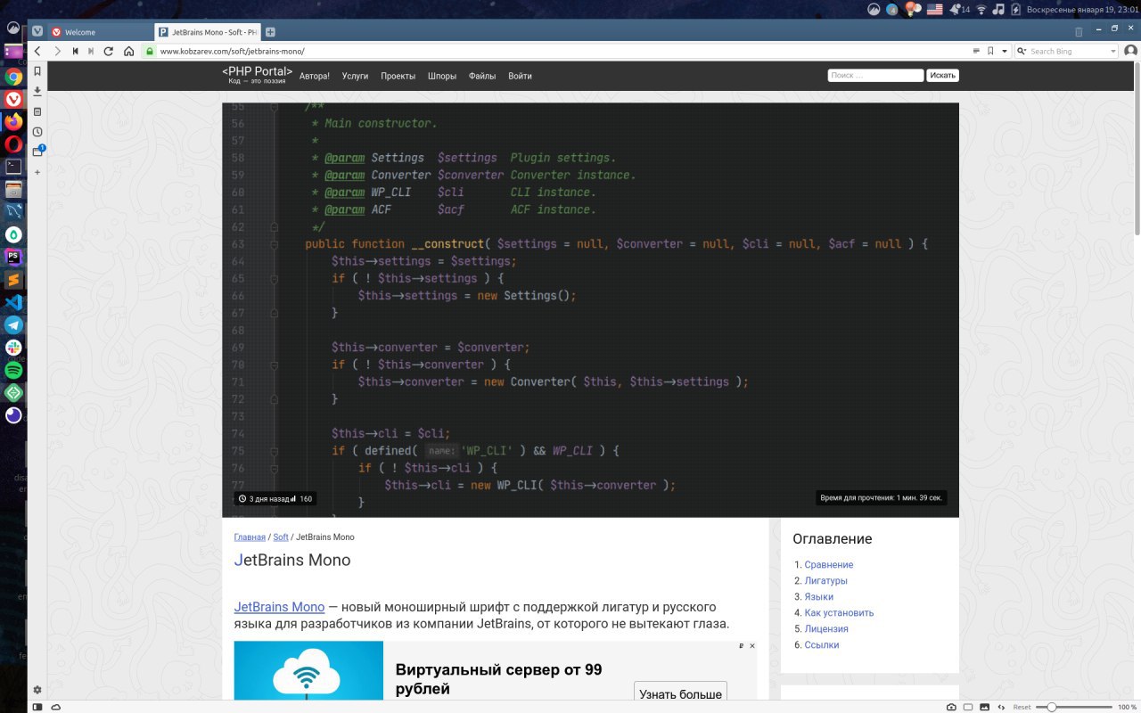The height and width of the screenshot is (713, 1141).
Task: Click the address bar URL field
Action: click(x=562, y=52)
